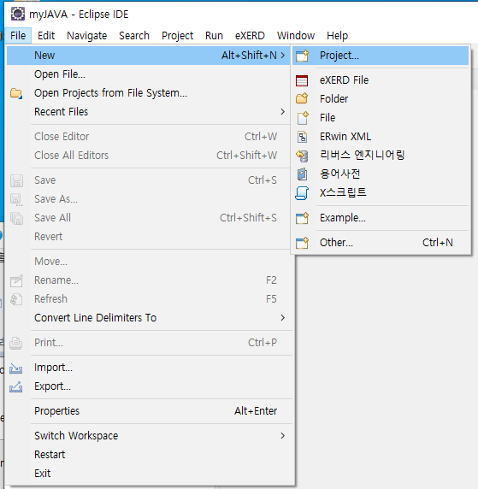478x489 pixels.
Task: Open the Search menu
Action: pos(134,36)
